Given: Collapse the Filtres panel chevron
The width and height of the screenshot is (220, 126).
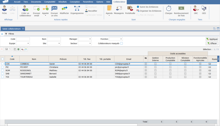Looking at the screenshot, I should (2, 34).
